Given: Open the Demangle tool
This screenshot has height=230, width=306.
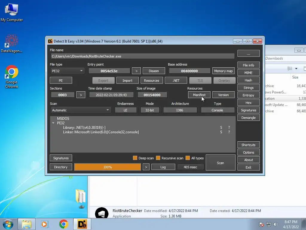Looking at the screenshot, I should [248, 118].
